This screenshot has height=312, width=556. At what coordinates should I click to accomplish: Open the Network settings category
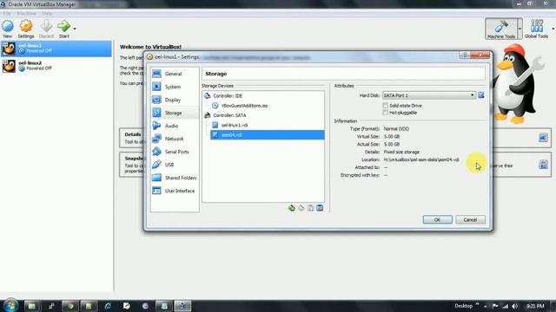[x=175, y=139]
